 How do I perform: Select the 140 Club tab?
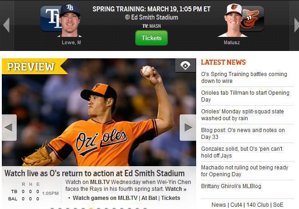coord(258,205)
